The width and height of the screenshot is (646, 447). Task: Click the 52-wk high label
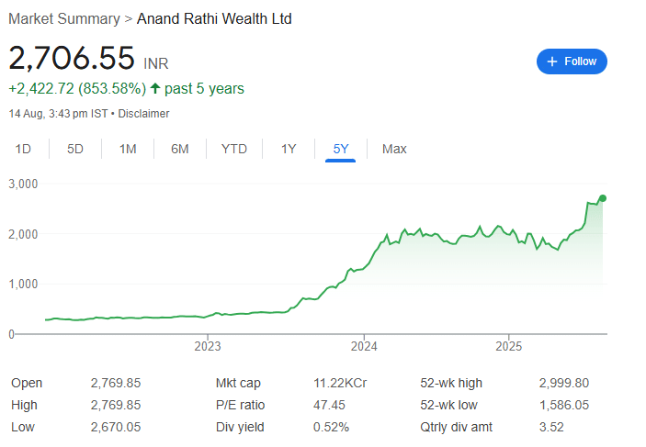[x=451, y=383]
